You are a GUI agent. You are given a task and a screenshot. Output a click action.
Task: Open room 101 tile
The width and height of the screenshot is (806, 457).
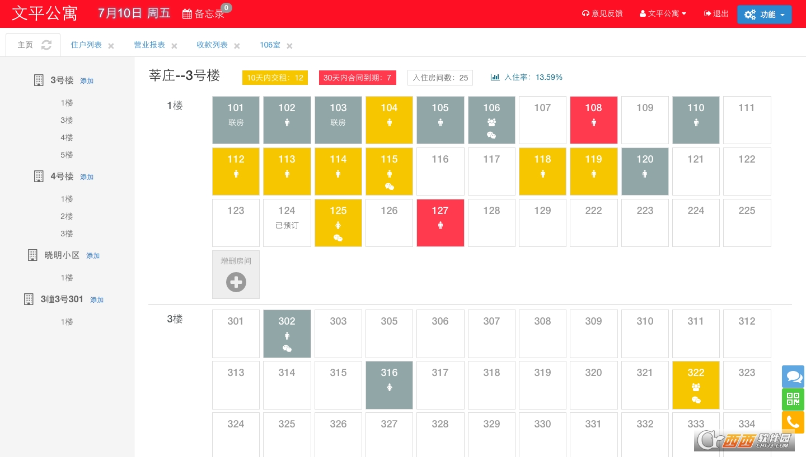(236, 120)
